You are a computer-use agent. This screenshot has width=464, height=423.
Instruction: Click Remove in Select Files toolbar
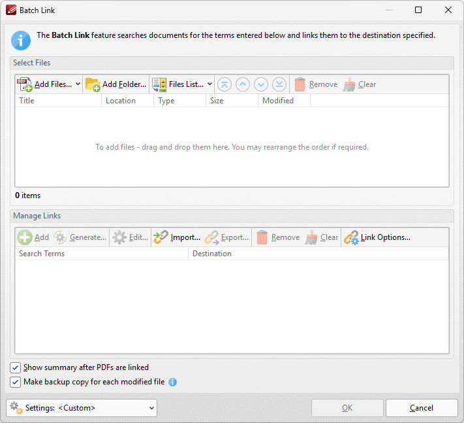click(x=315, y=84)
